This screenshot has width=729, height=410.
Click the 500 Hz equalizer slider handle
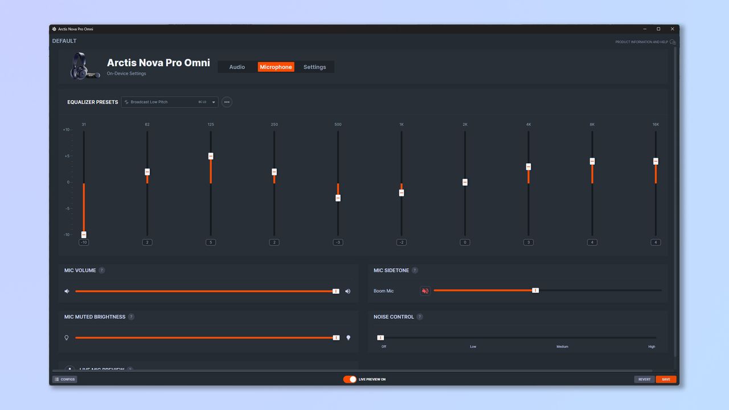pos(338,198)
